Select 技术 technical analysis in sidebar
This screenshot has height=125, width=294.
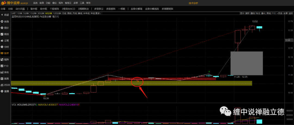click(x=5, y=53)
